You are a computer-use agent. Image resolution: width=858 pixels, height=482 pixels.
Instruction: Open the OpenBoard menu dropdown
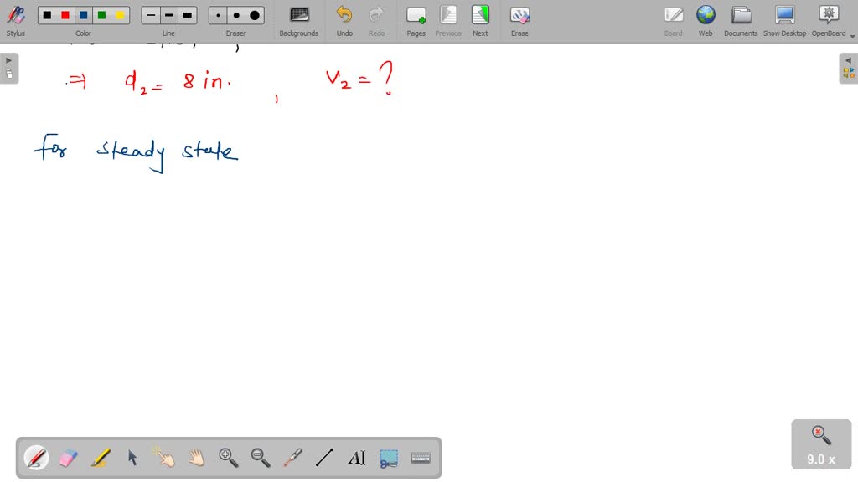tap(852, 36)
